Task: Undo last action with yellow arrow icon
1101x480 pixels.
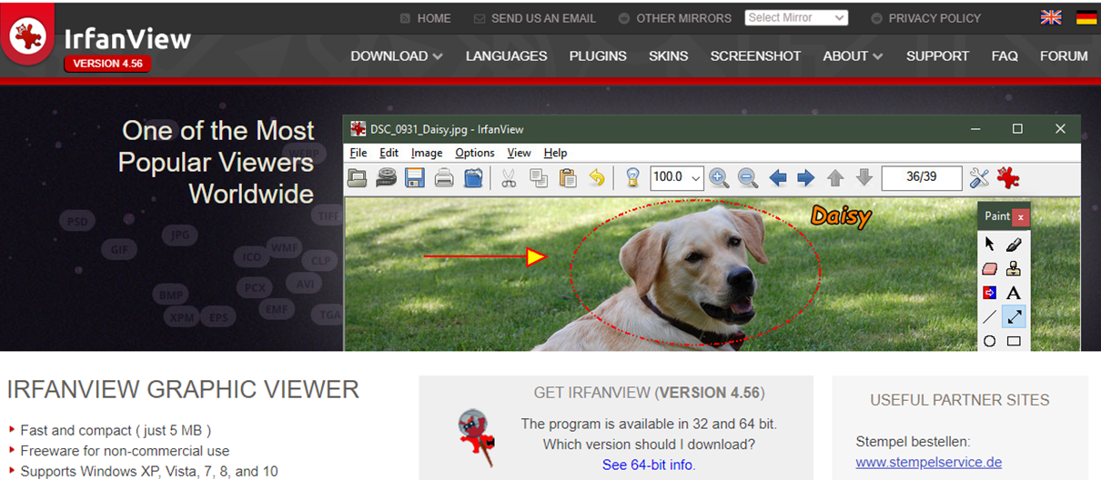Action: (596, 177)
